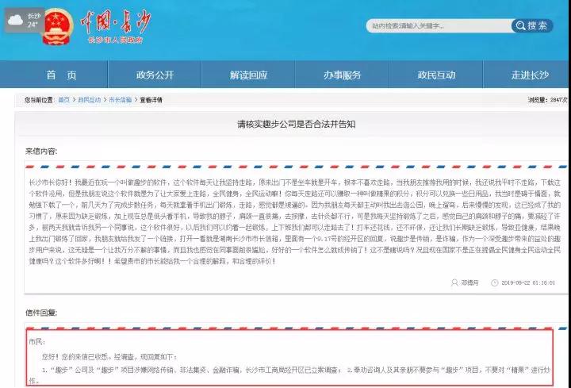Screen dimensions: 571x388
Task: Click the 市长信箱 breadcrumb link
Action: [x=121, y=100]
